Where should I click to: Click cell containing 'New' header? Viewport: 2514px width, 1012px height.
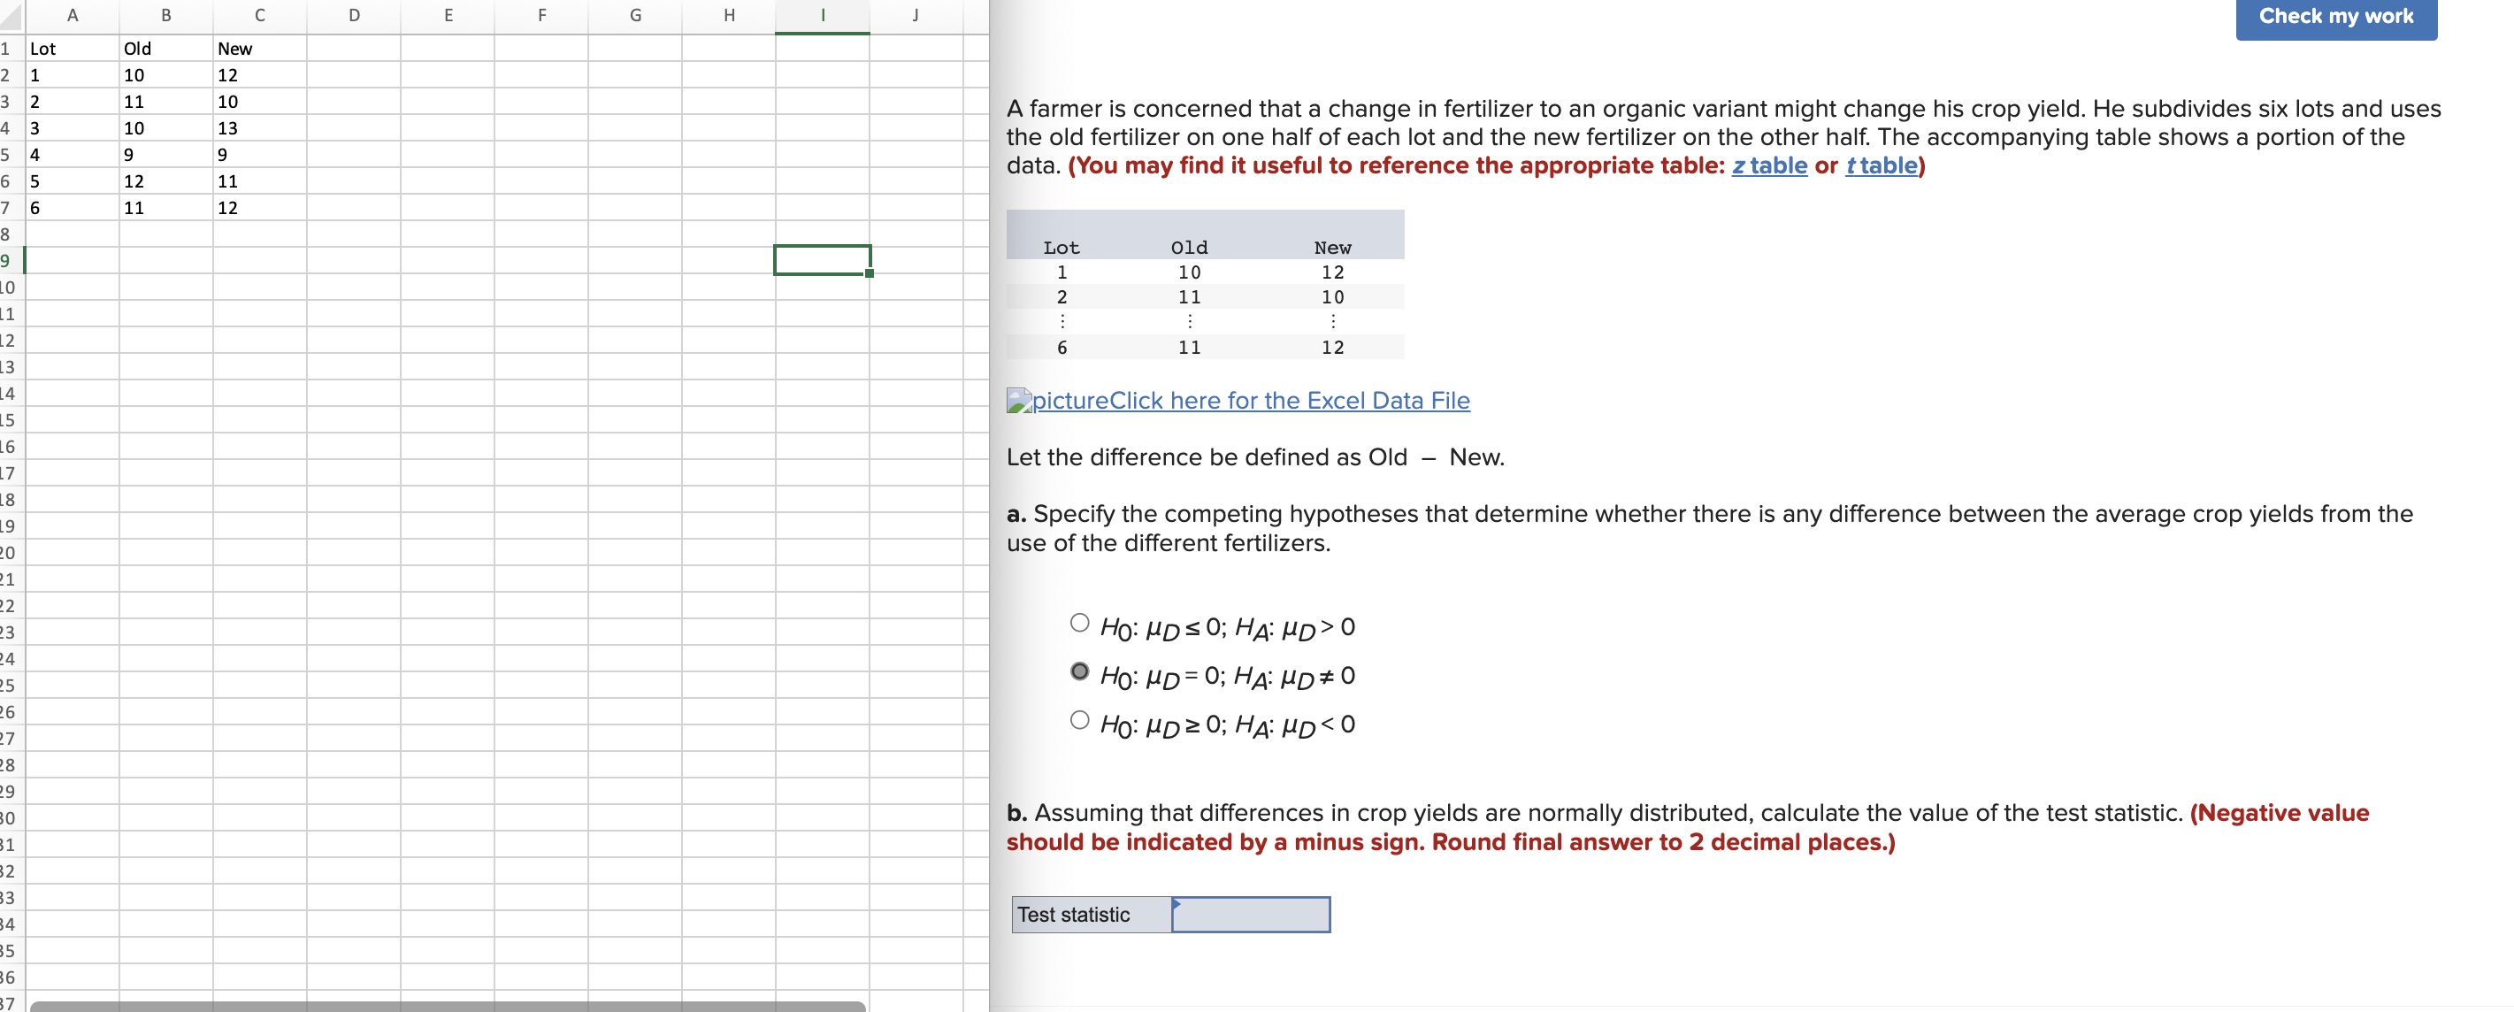coord(258,49)
